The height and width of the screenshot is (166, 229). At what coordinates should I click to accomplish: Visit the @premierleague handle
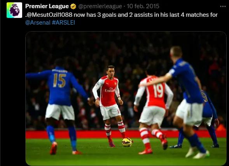click(x=100, y=6)
